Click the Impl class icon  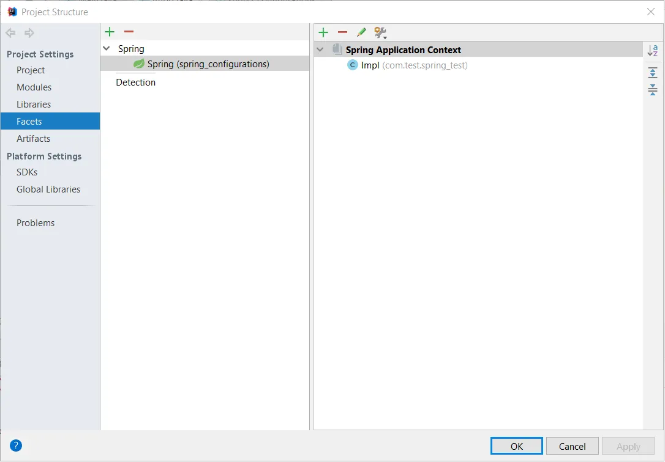(353, 65)
